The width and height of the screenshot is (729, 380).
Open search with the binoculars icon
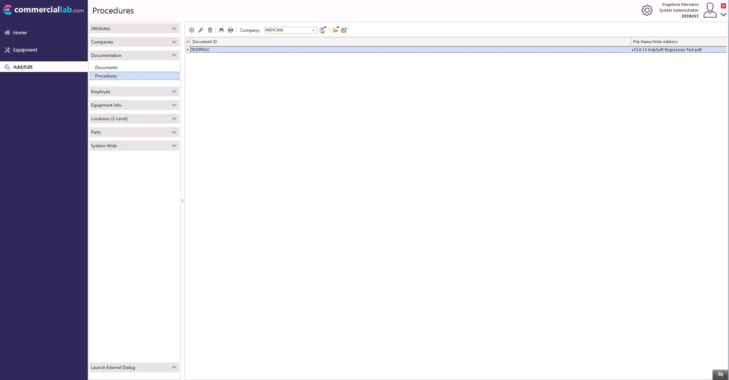point(221,30)
